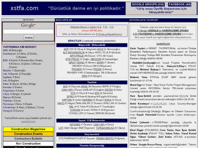The height and width of the screenshot is (148, 198).
Task: Open GEOCON company link
Action: coord(96,59)
